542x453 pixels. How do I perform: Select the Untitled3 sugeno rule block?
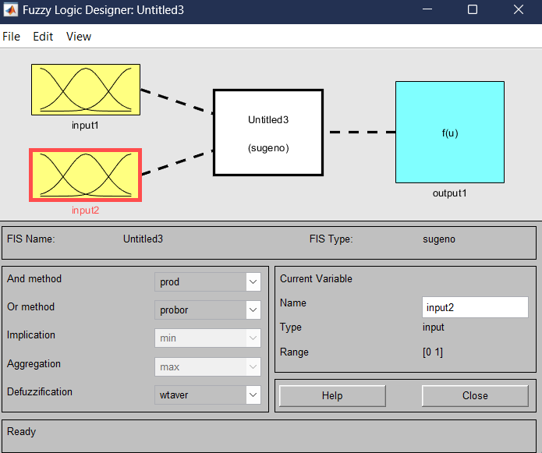point(268,133)
